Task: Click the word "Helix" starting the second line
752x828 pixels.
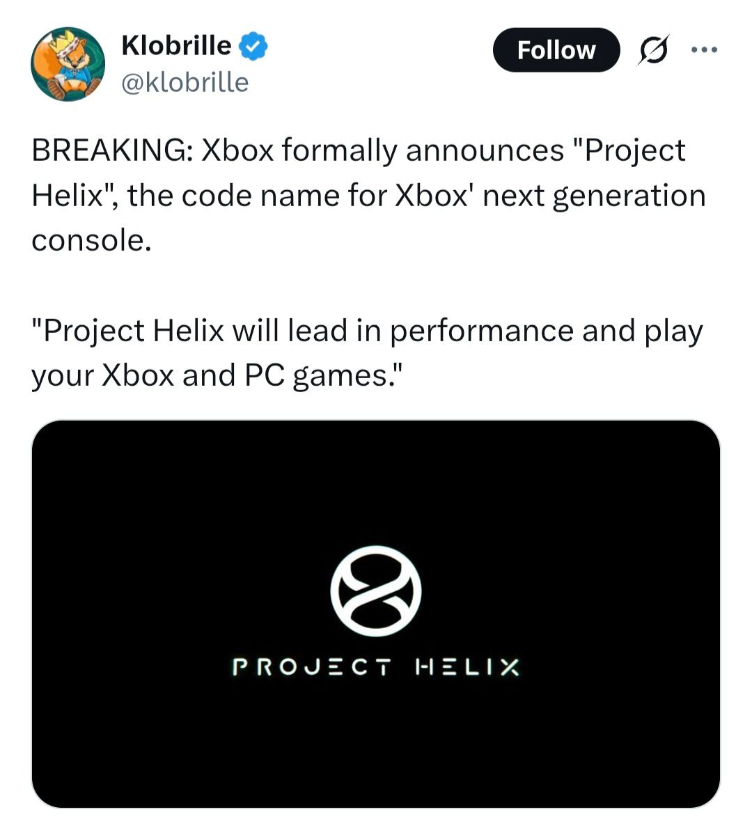Action: (x=67, y=196)
